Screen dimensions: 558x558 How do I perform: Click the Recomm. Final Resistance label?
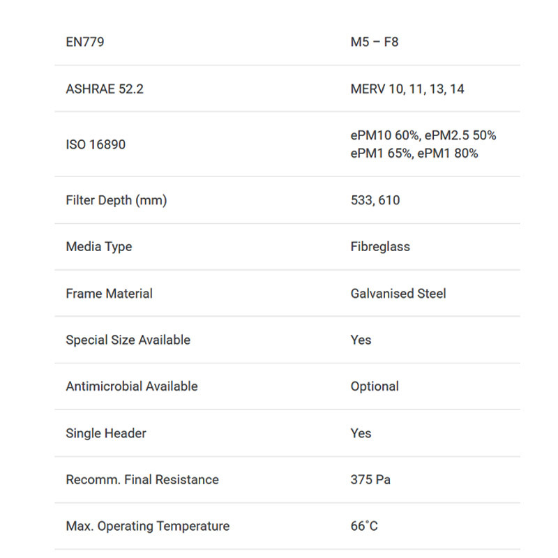(142, 479)
